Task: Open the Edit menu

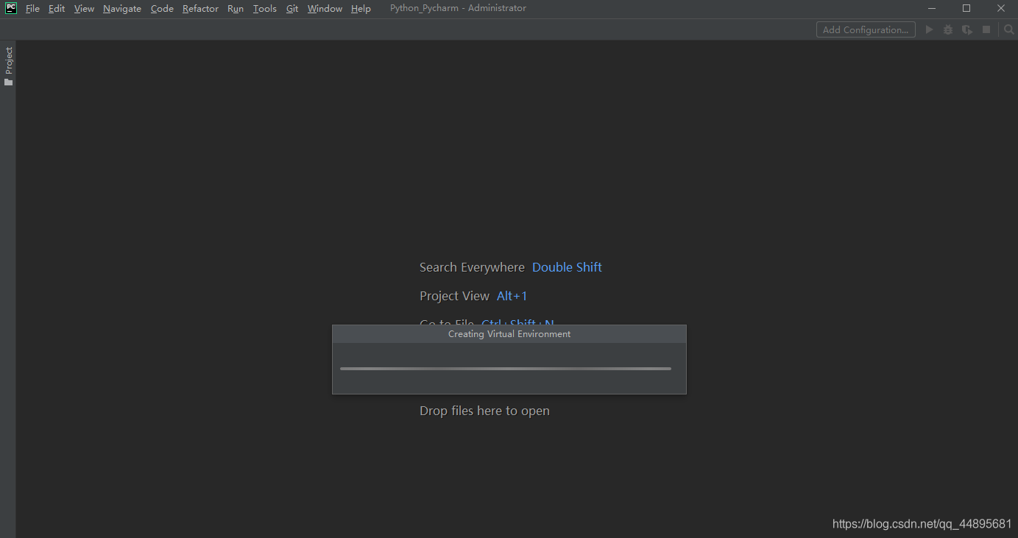Action: pyautogui.click(x=57, y=9)
